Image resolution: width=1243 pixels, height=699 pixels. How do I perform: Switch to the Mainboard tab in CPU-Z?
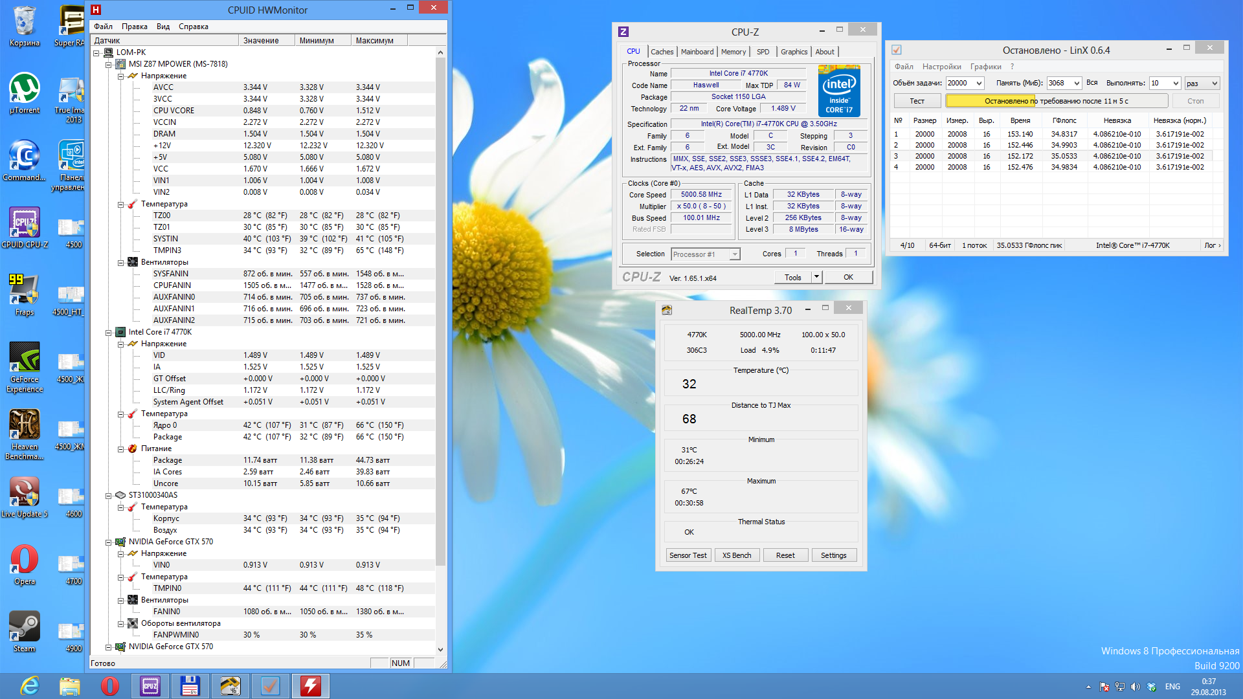697,52
